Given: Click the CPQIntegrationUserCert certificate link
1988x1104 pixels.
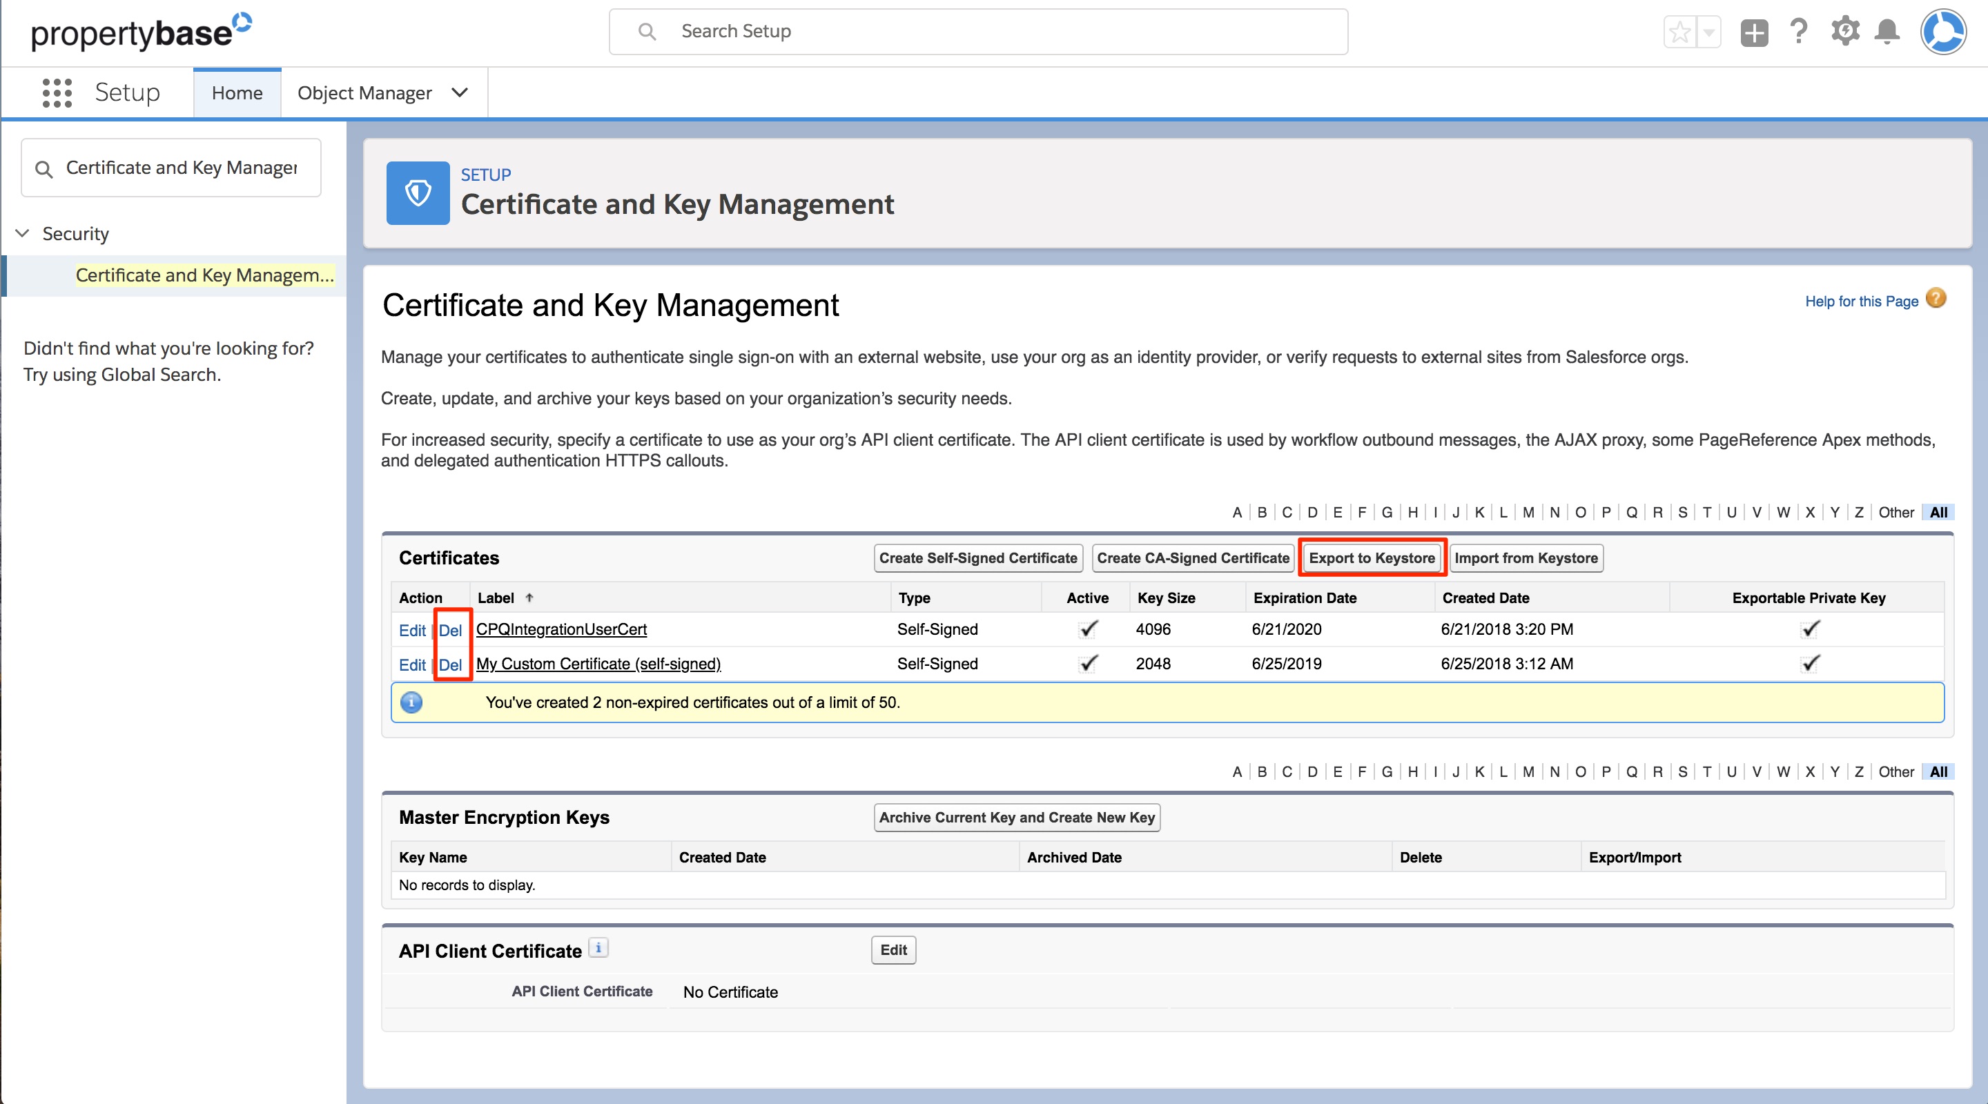Looking at the screenshot, I should 561,628.
